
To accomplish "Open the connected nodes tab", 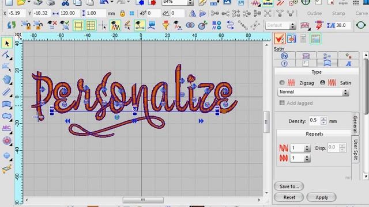I will pyautogui.click(x=327, y=56).
